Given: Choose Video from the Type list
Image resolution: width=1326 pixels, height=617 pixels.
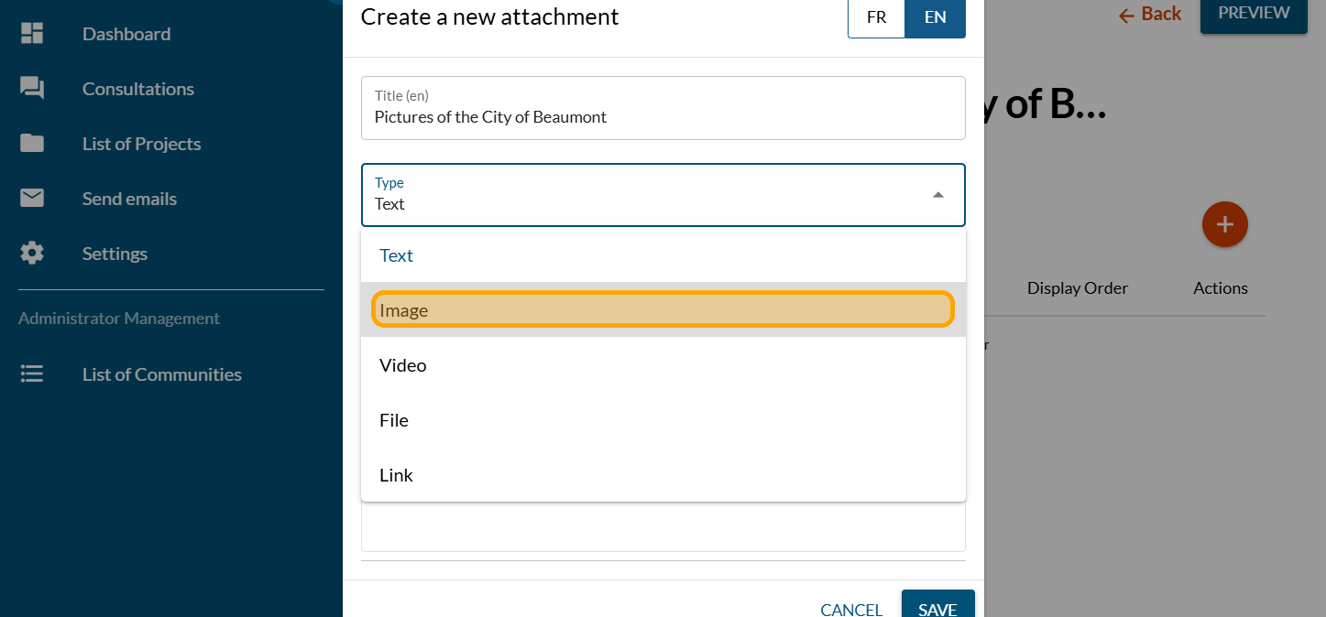Looking at the screenshot, I should coord(663,365).
